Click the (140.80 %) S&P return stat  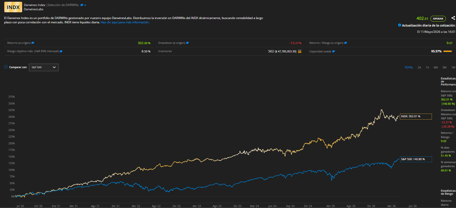coord(448,104)
